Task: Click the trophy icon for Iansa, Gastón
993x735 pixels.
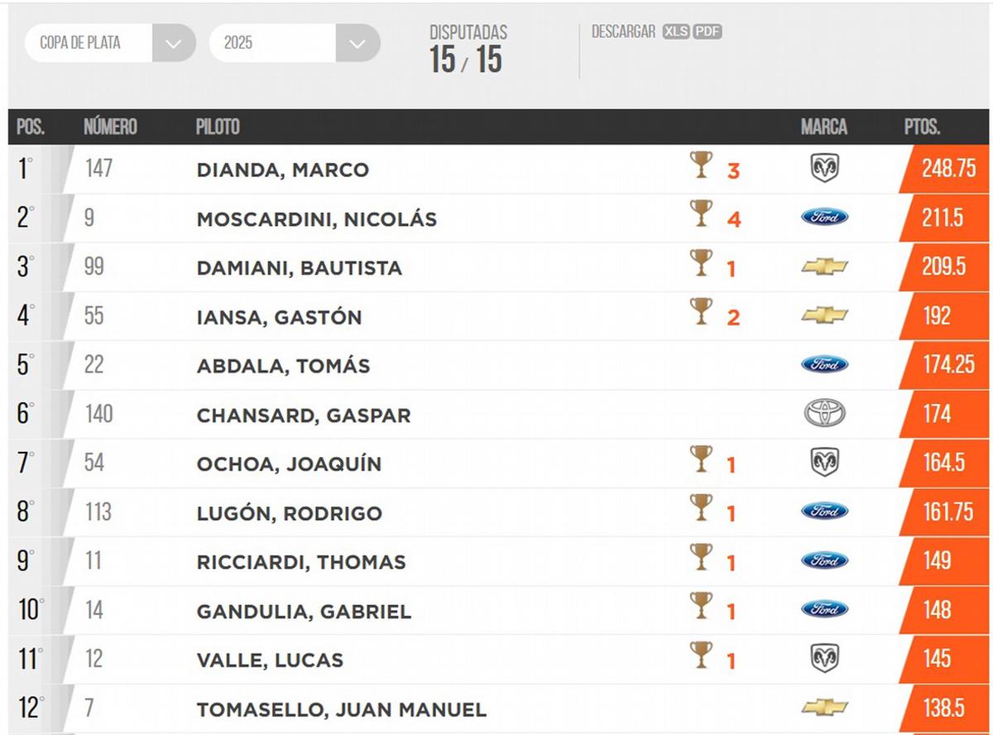Action: pyautogui.click(x=701, y=312)
